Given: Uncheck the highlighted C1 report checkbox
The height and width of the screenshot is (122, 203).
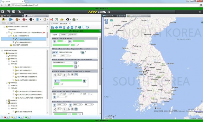Looking at the screenshot, I should pyautogui.click(x=13, y=39).
